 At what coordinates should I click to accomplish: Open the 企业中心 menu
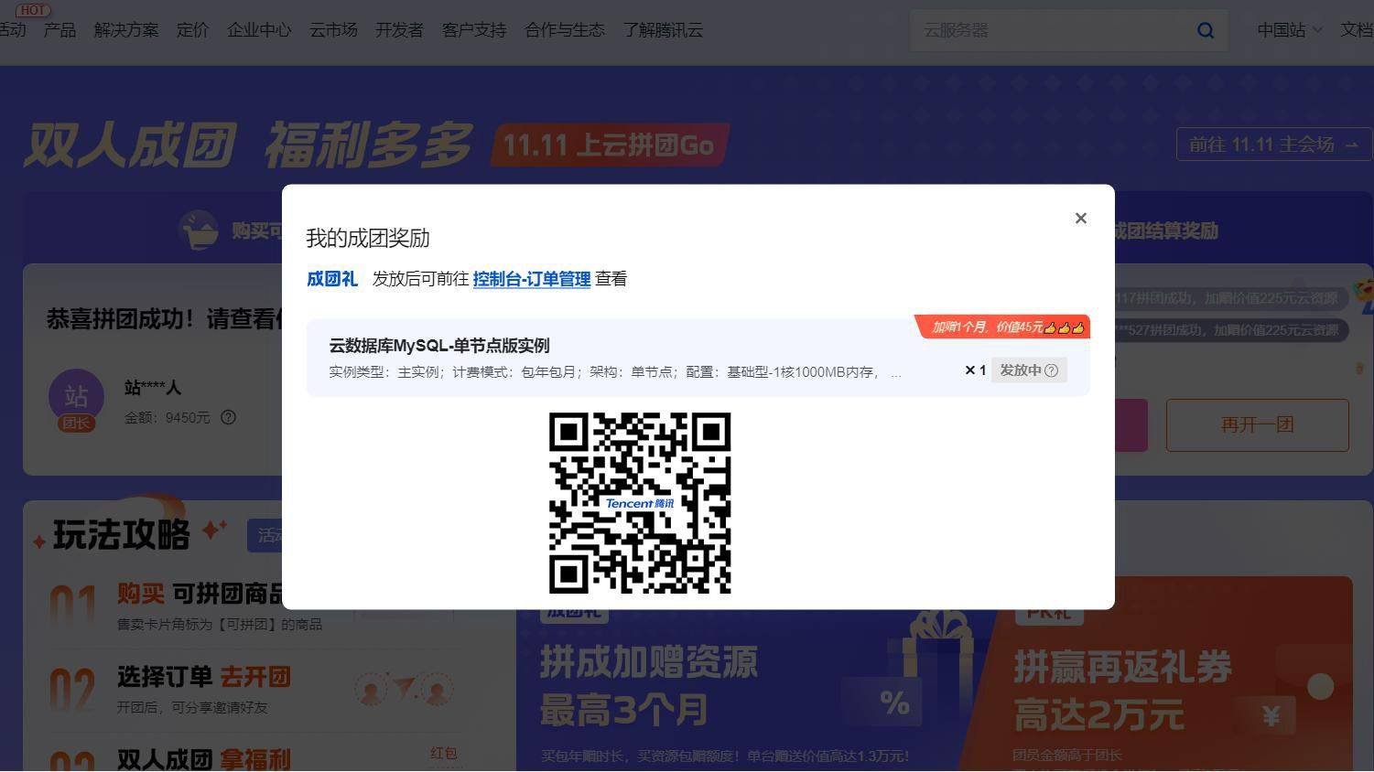(x=259, y=30)
